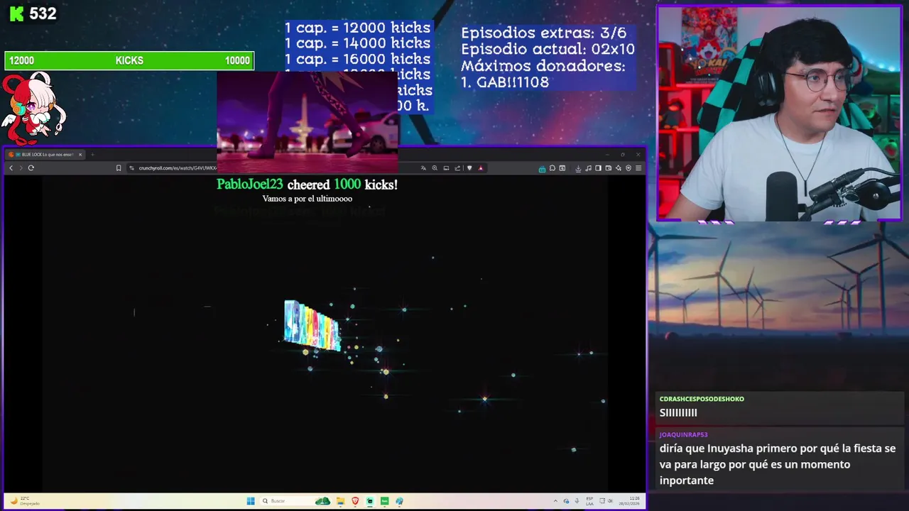The height and width of the screenshot is (511, 909).
Task: Click the taskbar Buscar search box
Action: pyautogui.click(x=295, y=501)
